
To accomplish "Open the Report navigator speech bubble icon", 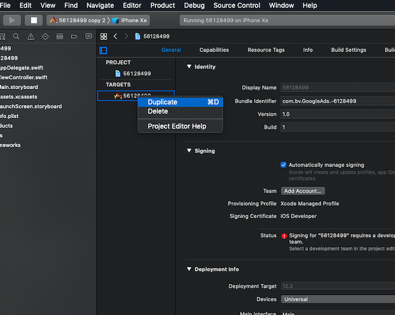I will (88, 36).
